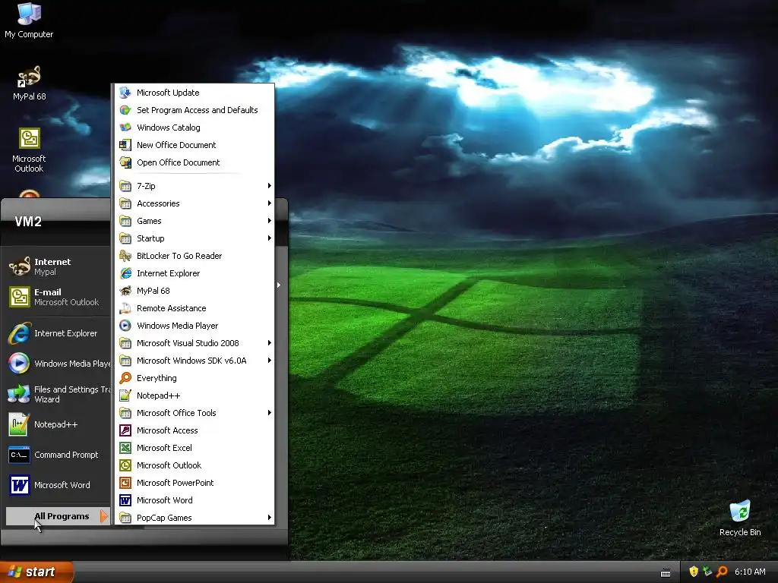Image resolution: width=778 pixels, height=583 pixels.
Task: Select the MyPal 68 desktop shortcut
Action: tap(29, 84)
